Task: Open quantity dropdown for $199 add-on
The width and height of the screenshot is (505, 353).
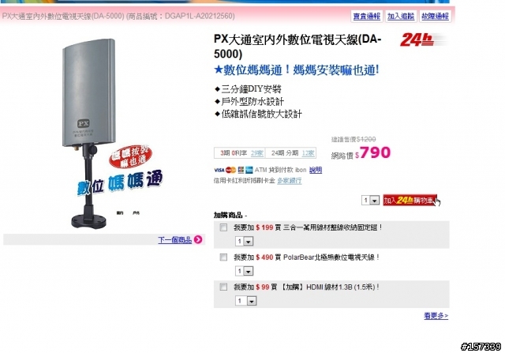Action: tap(245, 241)
